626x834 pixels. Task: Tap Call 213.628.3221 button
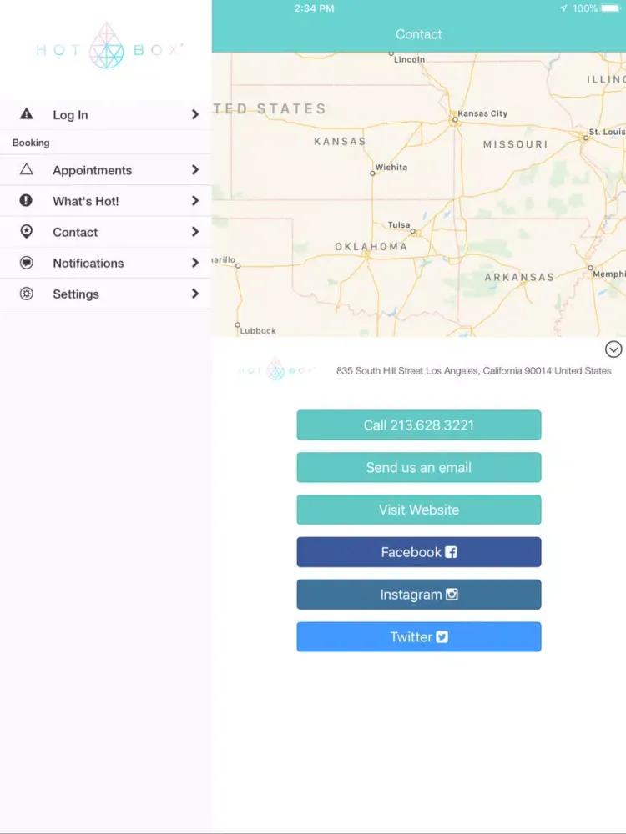pyautogui.click(x=419, y=425)
